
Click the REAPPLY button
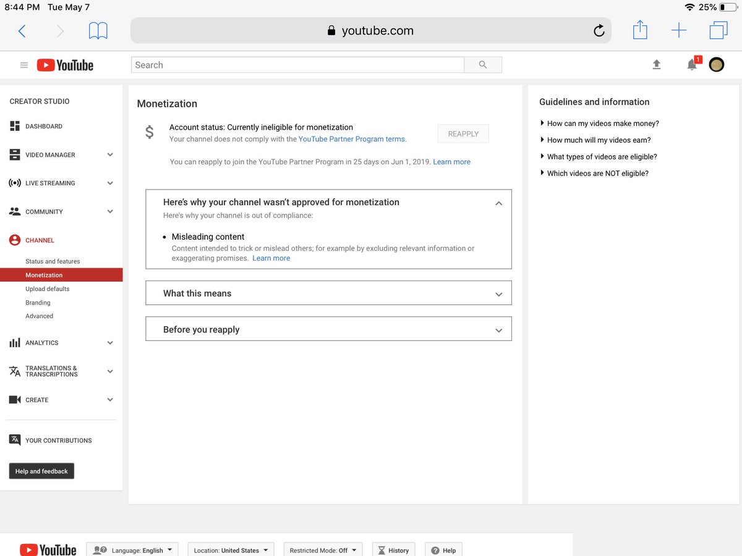click(x=463, y=134)
